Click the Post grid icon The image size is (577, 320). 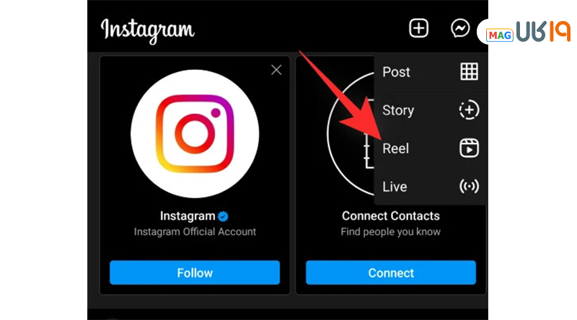470,71
